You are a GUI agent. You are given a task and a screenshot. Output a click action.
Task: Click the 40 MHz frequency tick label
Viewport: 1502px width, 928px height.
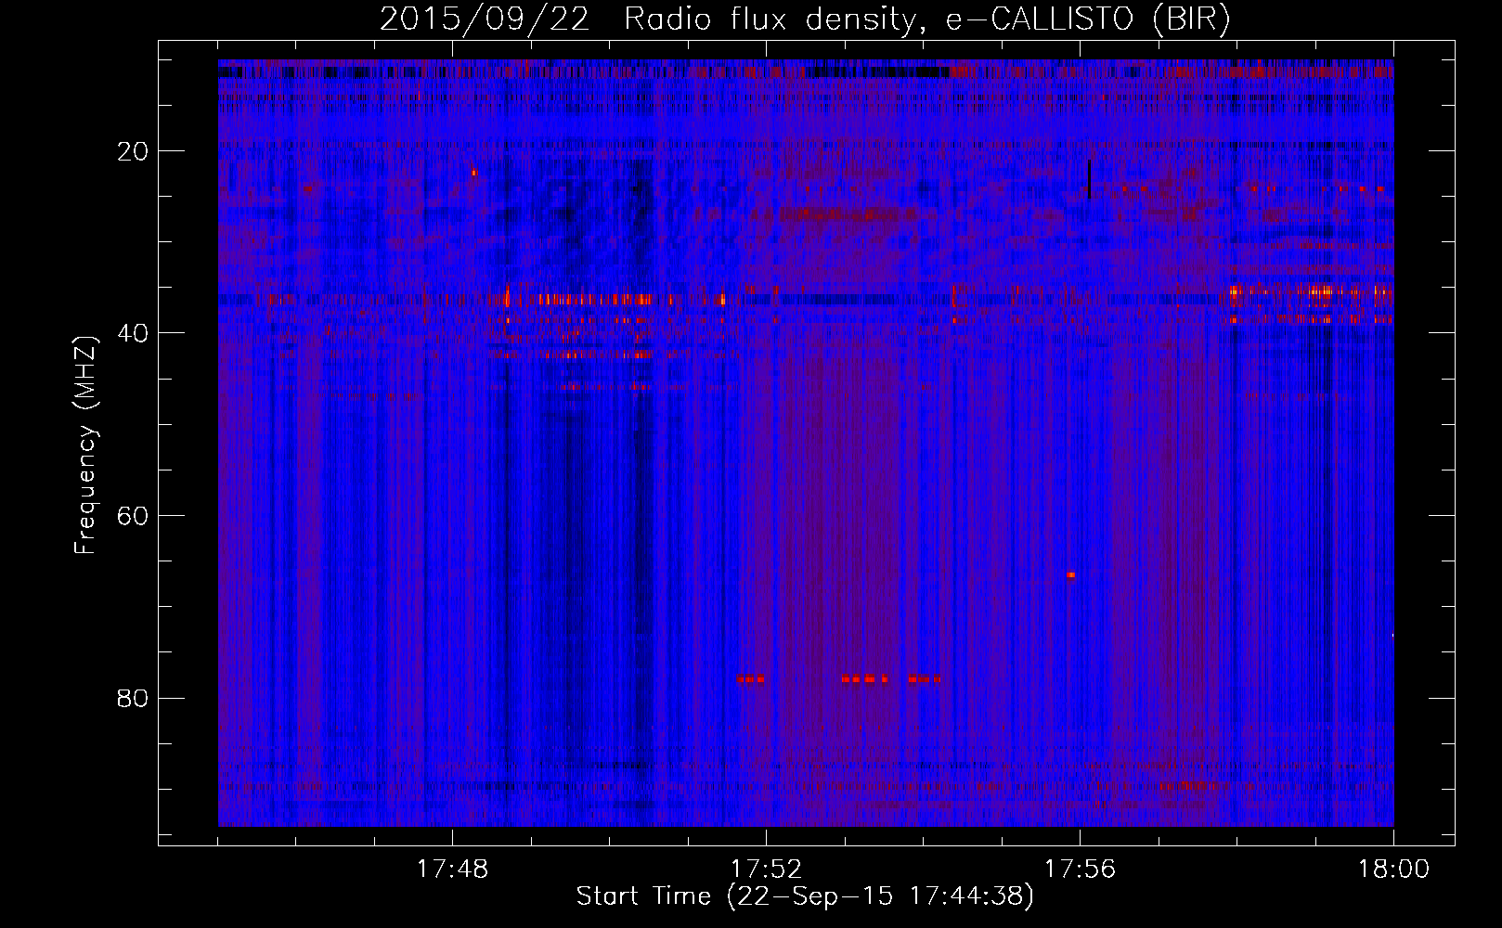click(134, 333)
